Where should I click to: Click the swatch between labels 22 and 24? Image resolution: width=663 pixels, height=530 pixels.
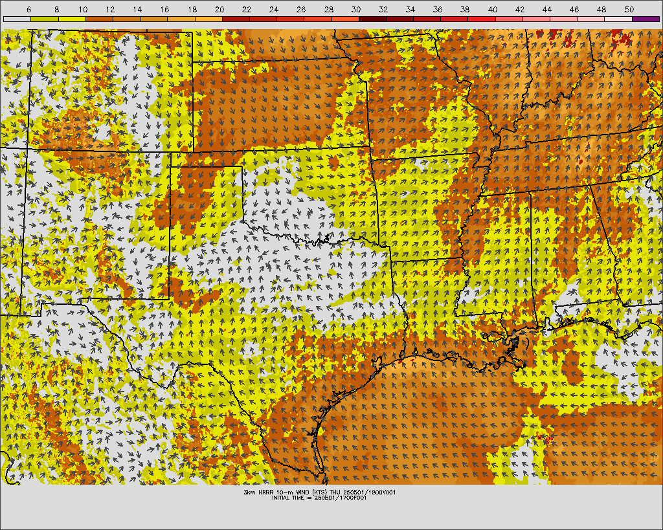point(263,19)
